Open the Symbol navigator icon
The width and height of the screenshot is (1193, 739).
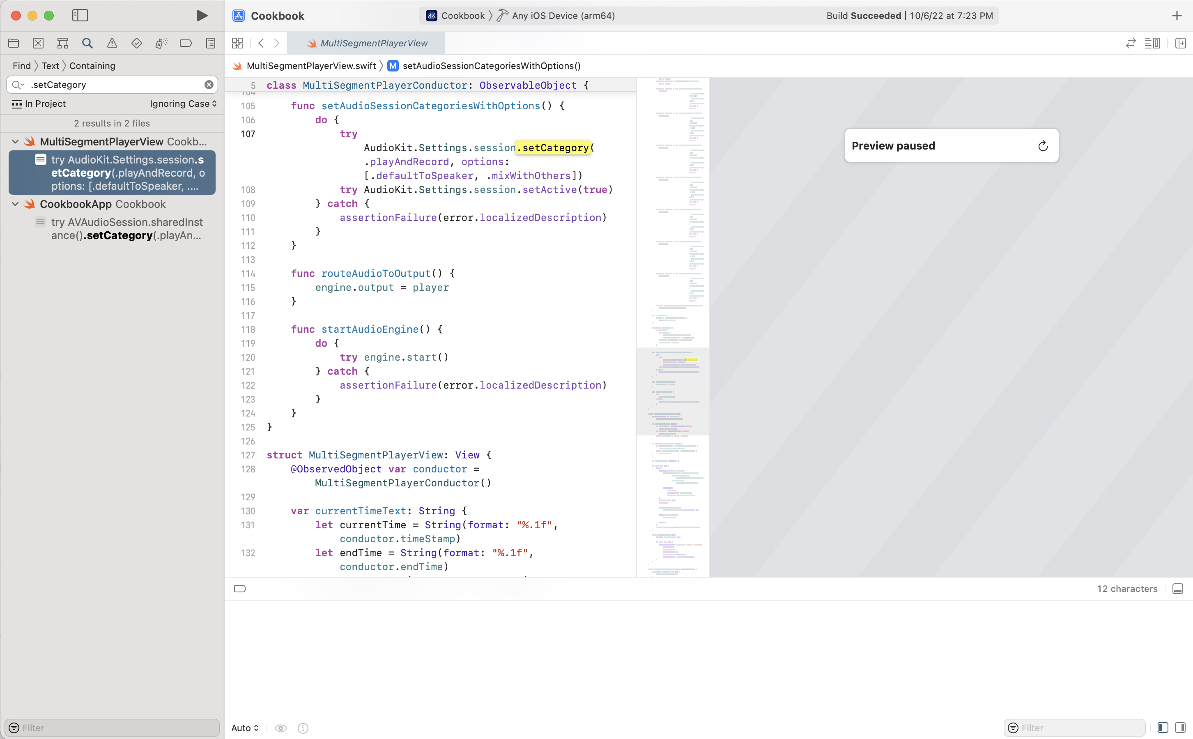pos(62,43)
